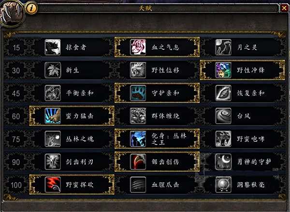The image size is (290, 212).
Task: Click the 野性冲锋 colorful talent icon
Action: tap(223, 70)
